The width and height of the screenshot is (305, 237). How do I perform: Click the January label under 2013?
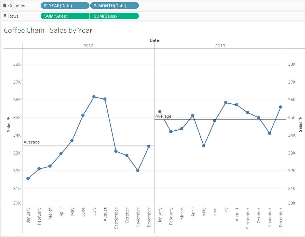tap(160, 215)
